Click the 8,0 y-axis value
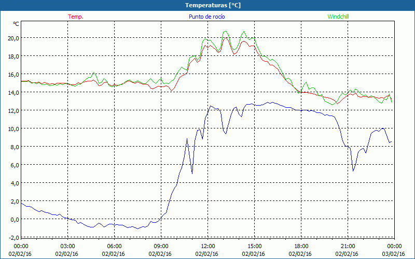The image size is (415, 259). point(15,147)
